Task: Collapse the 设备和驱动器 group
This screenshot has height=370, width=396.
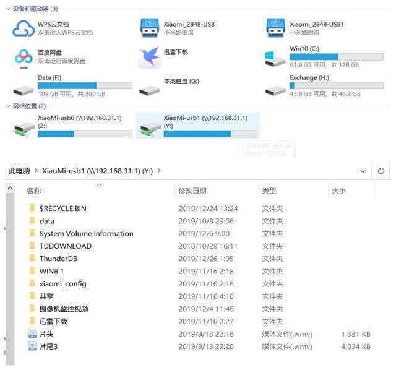Action: click(7, 9)
